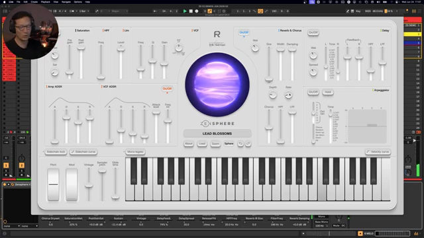The height and width of the screenshot is (238, 424).
Task: Open the 1 bar quantization dropdown
Action: [84, 11]
